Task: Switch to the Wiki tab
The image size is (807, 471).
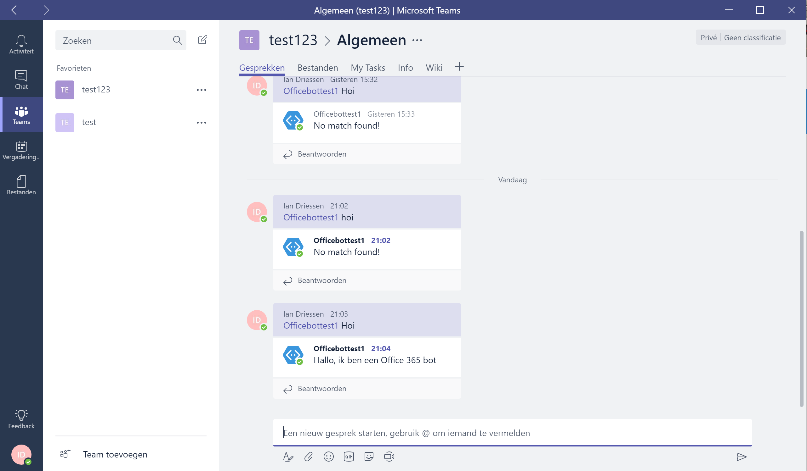Action: tap(434, 68)
